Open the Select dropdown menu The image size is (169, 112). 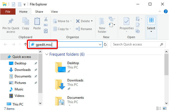point(151,27)
